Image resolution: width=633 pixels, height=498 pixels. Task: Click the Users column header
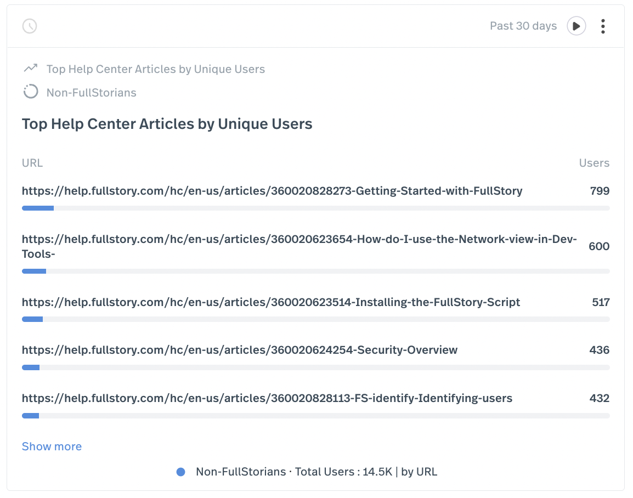tap(594, 163)
